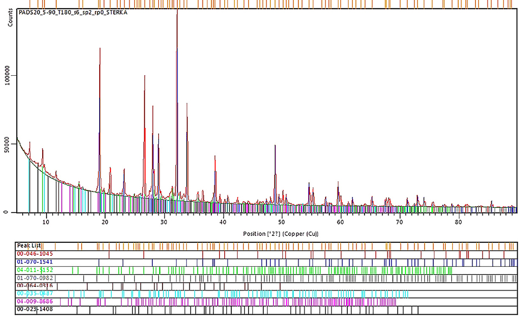Select black reference pattern 00-023-1408
This screenshot has width=520, height=317.
tap(35, 310)
